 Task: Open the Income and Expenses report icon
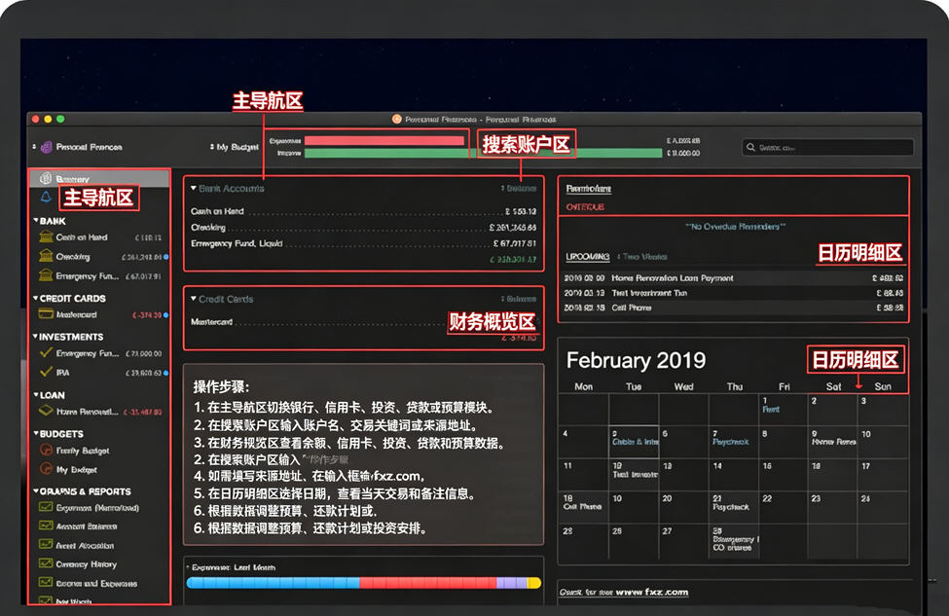click(46, 583)
